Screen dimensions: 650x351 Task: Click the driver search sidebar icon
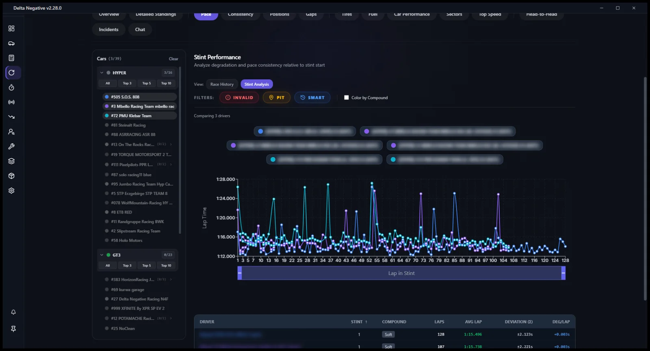(11, 132)
